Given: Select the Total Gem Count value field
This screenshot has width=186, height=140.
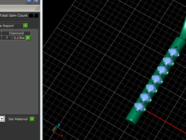Looking at the screenshot, I should click(34, 16).
